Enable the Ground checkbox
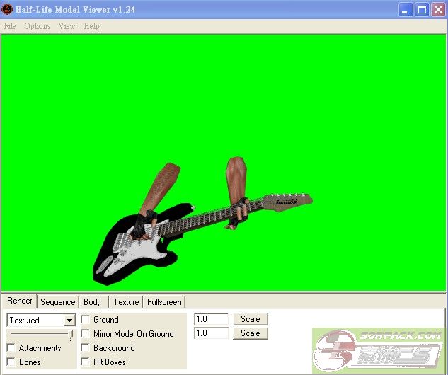This screenshot has width=448, height=375. point(85,320)
